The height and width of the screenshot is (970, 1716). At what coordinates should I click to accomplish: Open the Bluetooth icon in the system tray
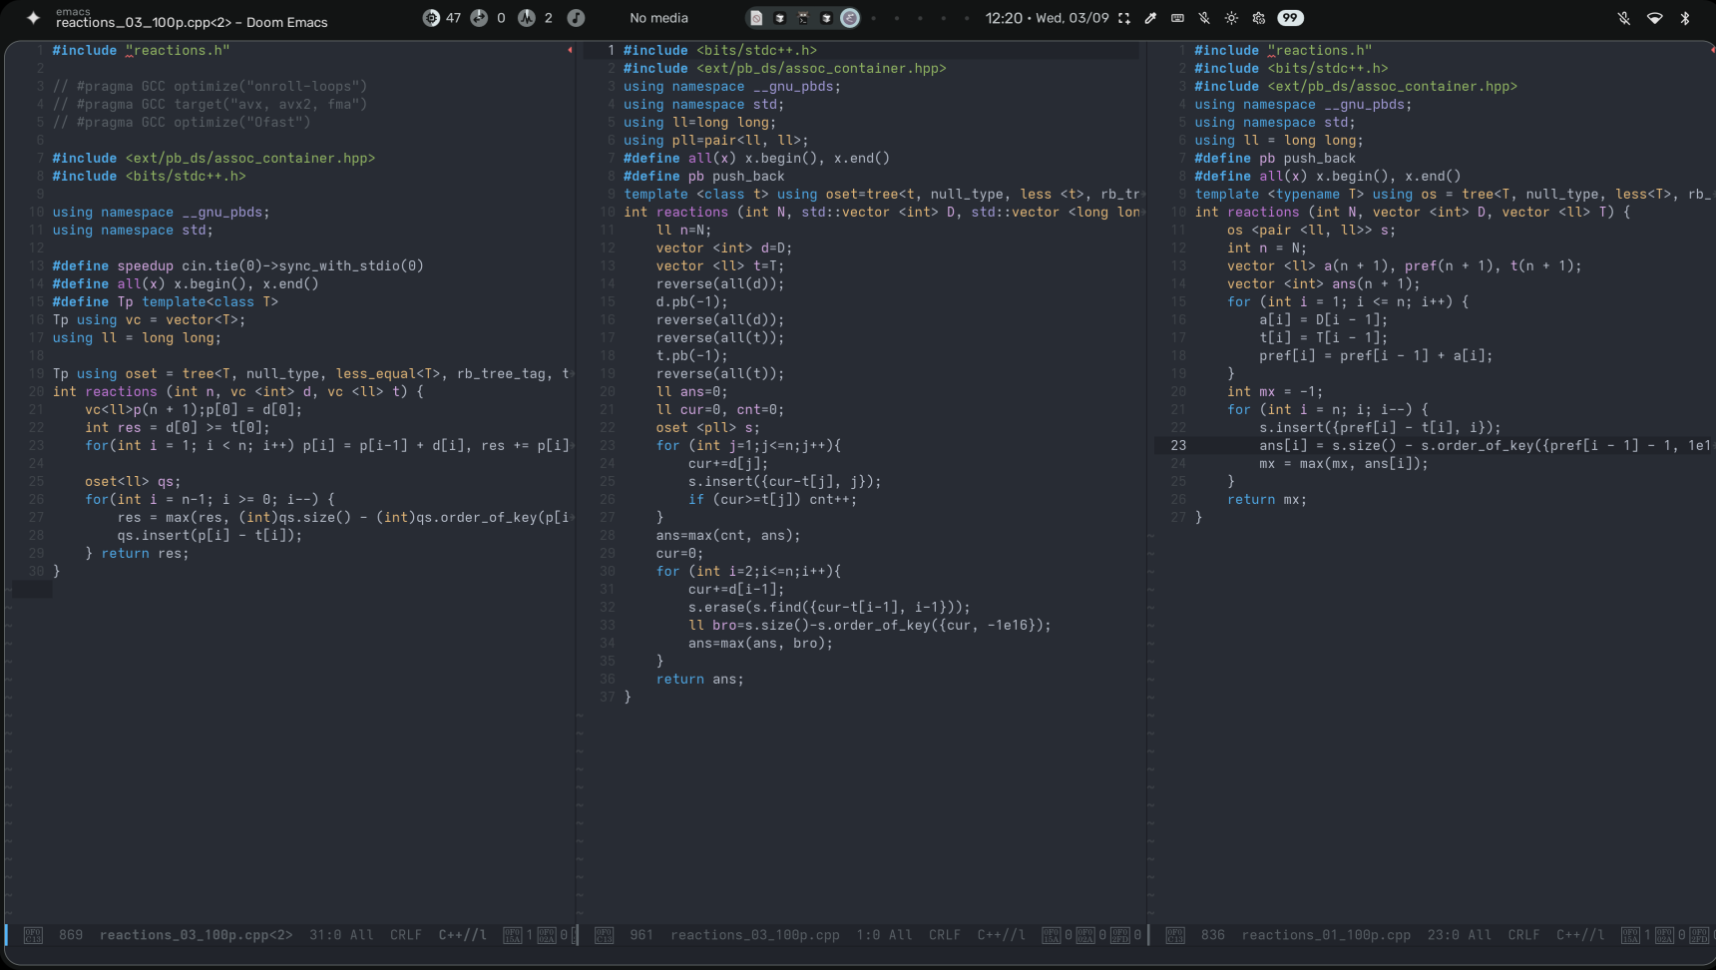coord(1685,18)
